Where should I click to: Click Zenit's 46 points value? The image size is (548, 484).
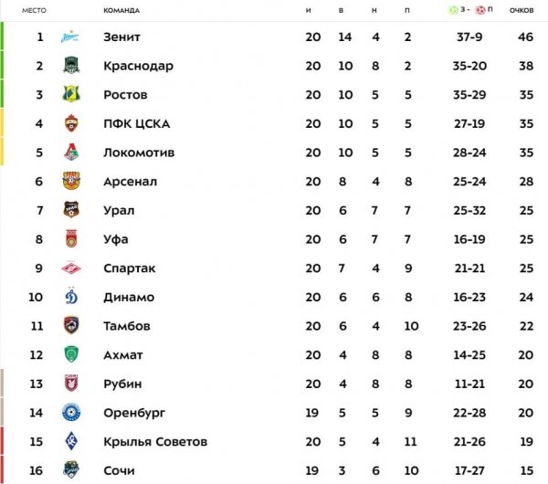526,37
